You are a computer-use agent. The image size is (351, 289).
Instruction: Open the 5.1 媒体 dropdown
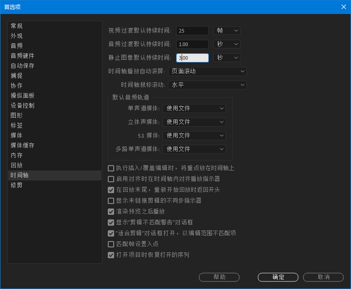194,135
